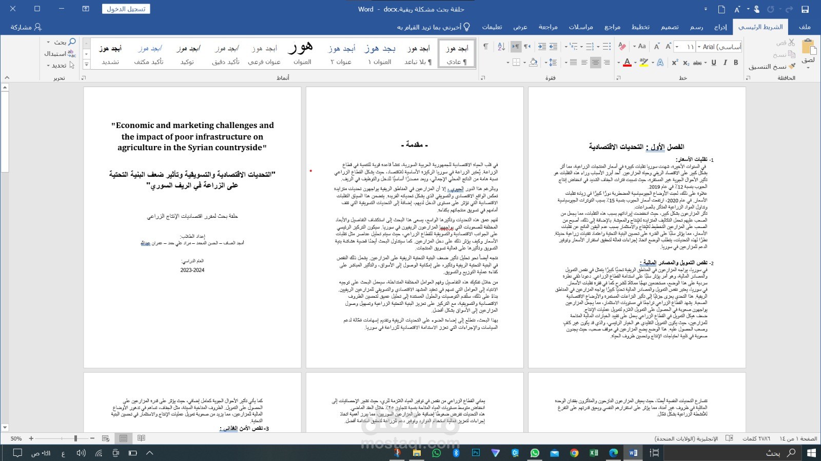Viewport: 821px width, 461px height.
Task: Switch to the إدراج Insert tab
Action: [x=720, y=27]
